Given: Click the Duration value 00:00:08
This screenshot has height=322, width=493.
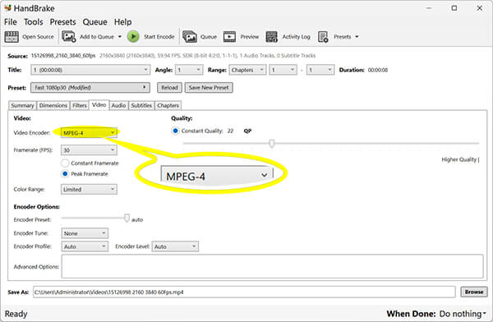Looking at the screenshot, I should pos(378,70).
